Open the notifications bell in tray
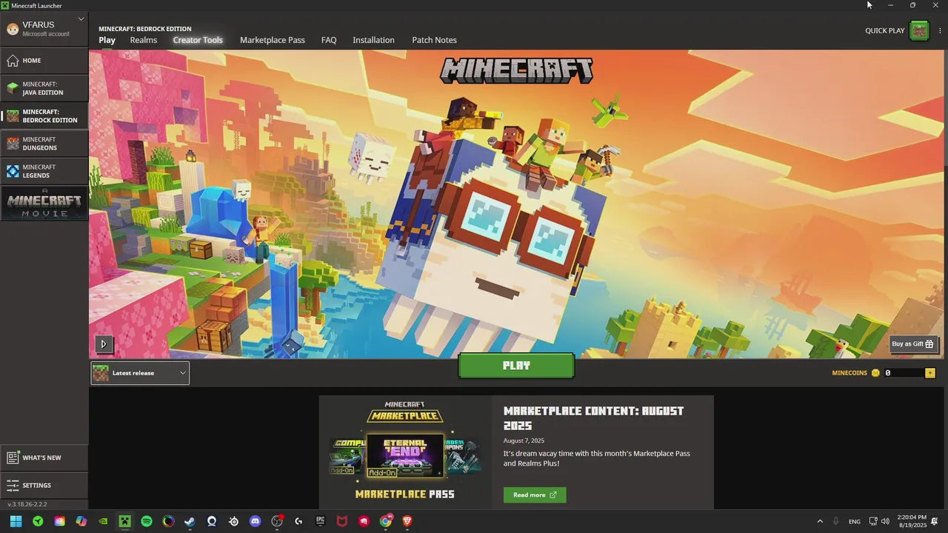 coord(935,521)
